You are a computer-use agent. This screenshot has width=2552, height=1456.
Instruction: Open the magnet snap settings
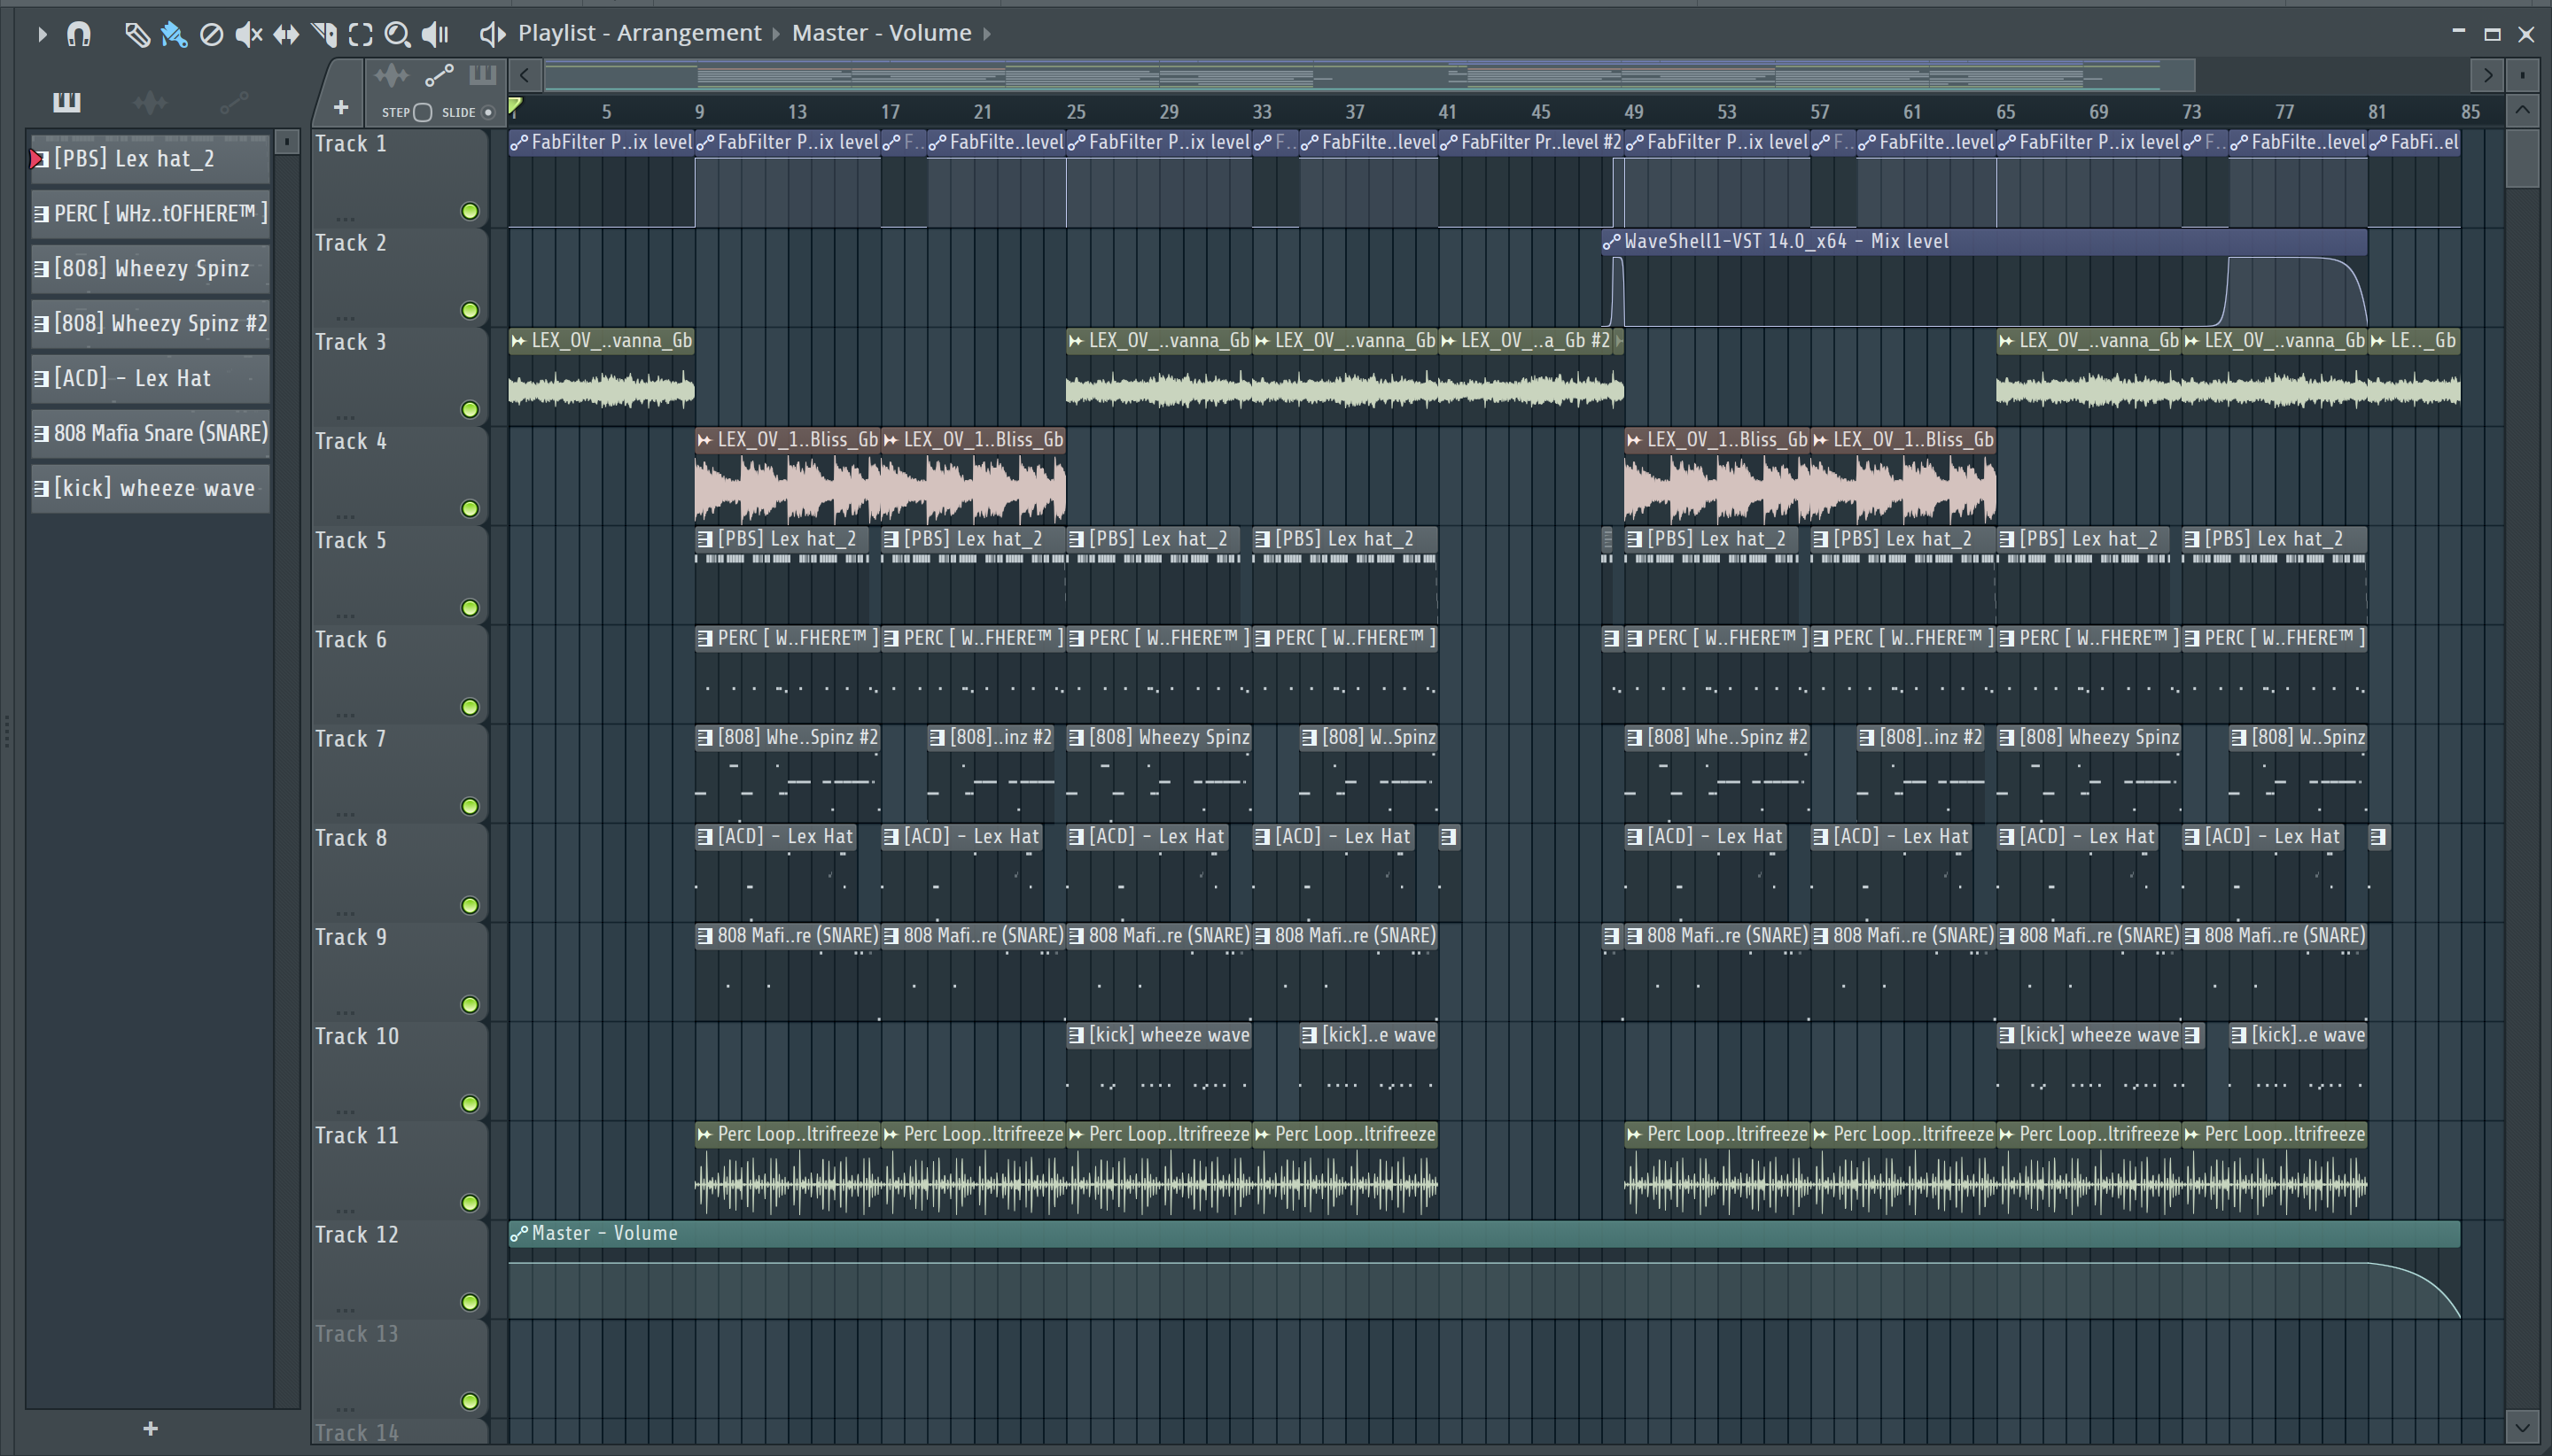click(x=78, y=34)
